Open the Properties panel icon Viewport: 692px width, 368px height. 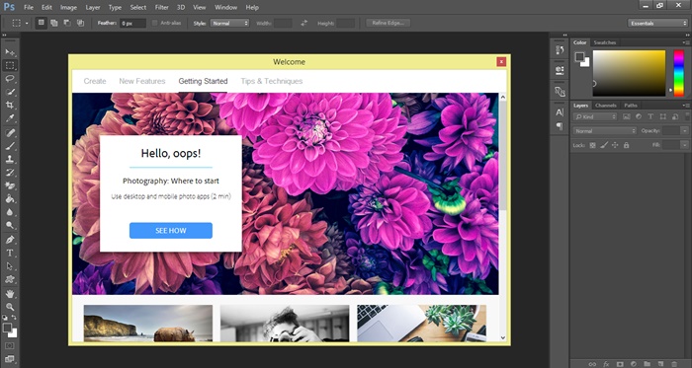pos(560,69)
